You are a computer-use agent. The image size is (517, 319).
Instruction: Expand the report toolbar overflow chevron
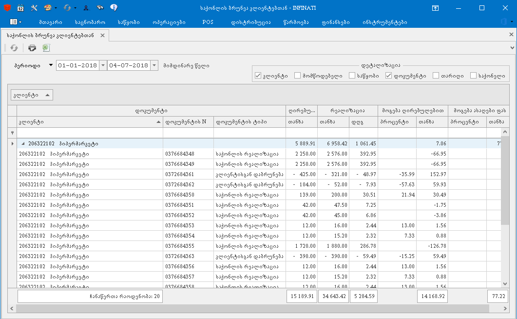point(512,48)
